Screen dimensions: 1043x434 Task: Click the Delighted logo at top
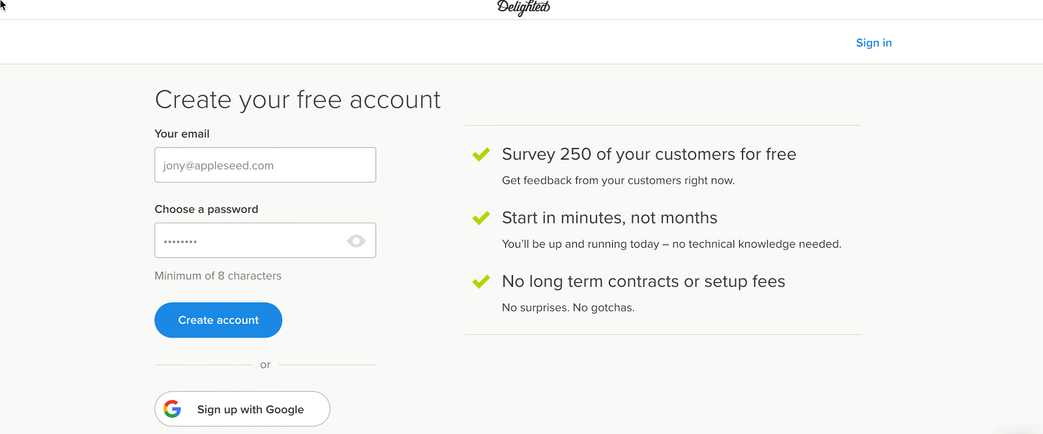click(x=523, y=7)
